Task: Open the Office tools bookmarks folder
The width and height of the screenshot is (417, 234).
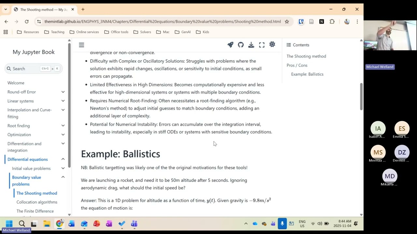Action: 116,32
